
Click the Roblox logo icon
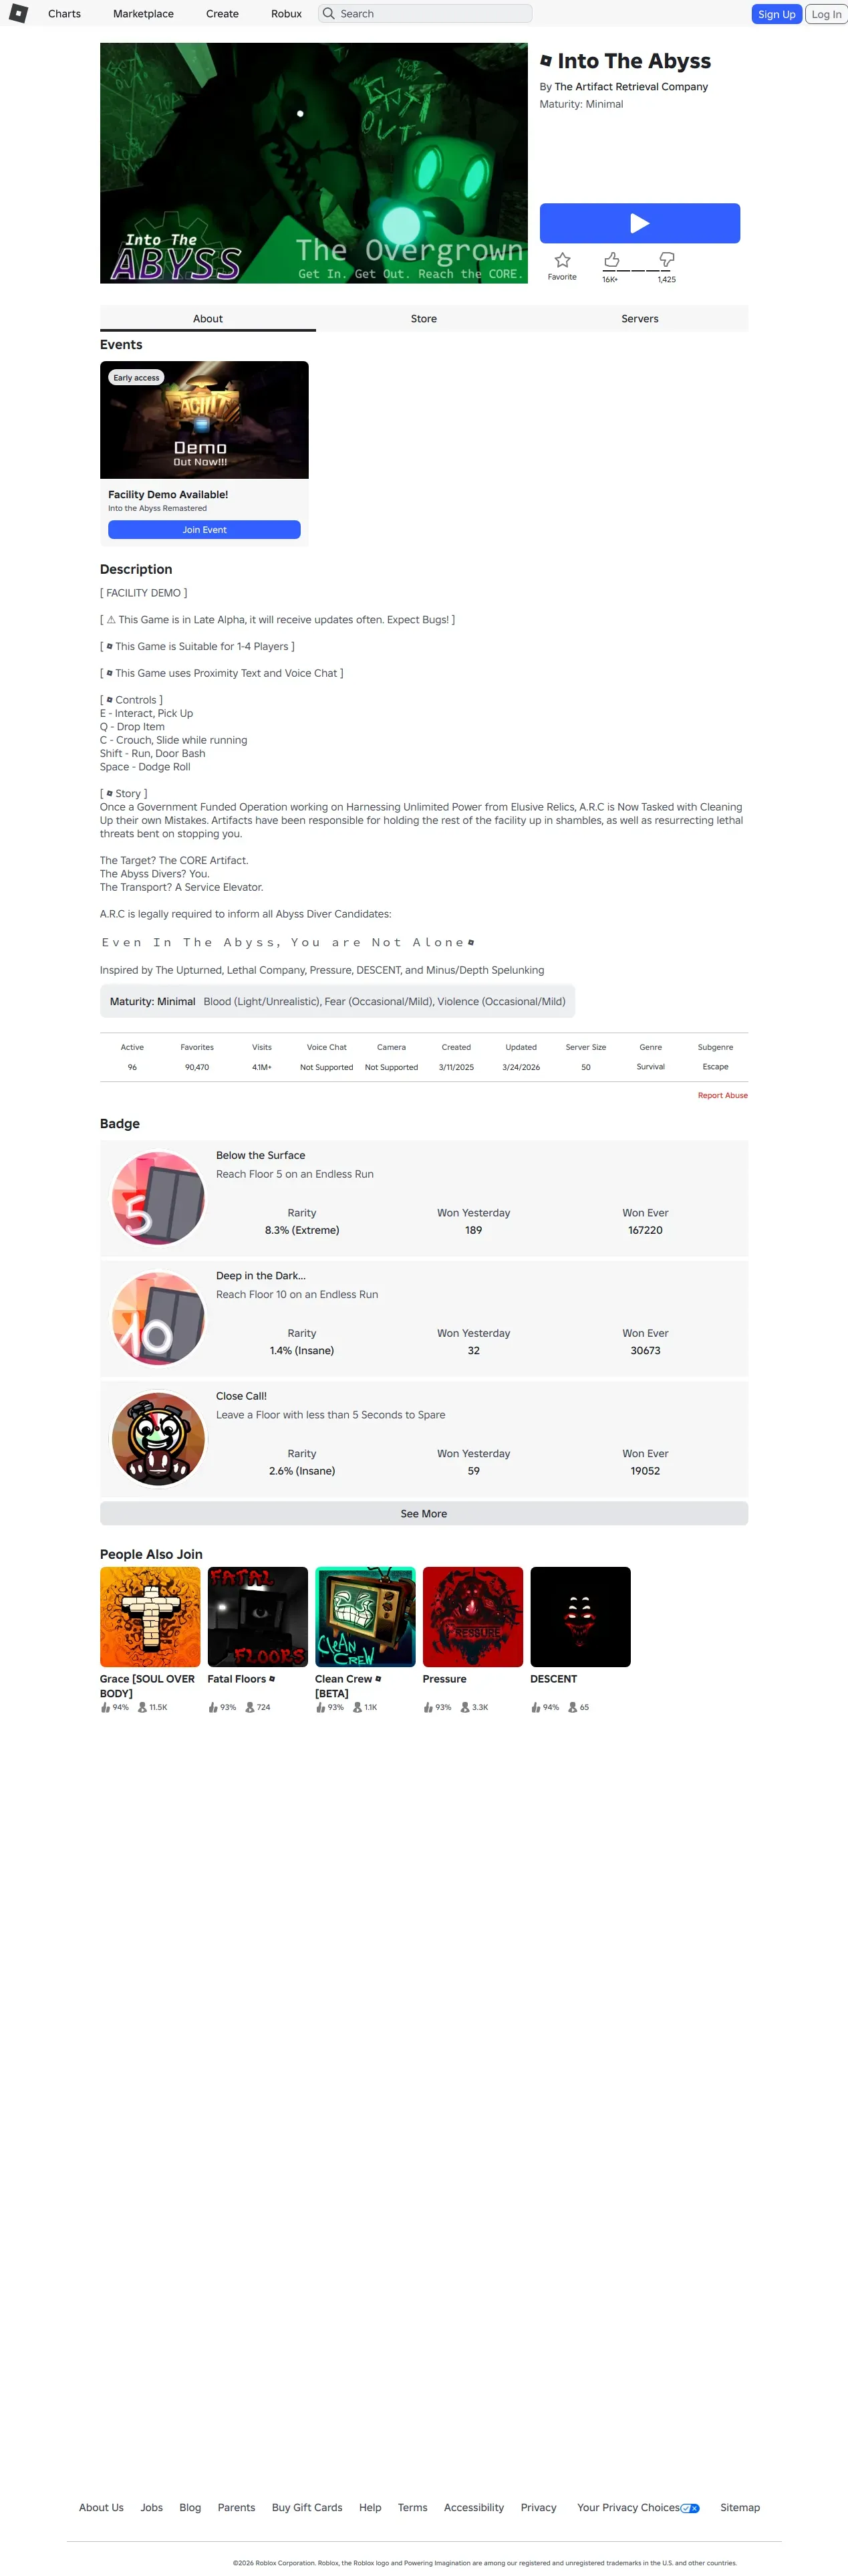point(18,13)
